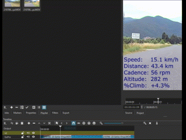This screenshot has width=186, height=140.
Task: Open the Properties tab
Action: 31,113
